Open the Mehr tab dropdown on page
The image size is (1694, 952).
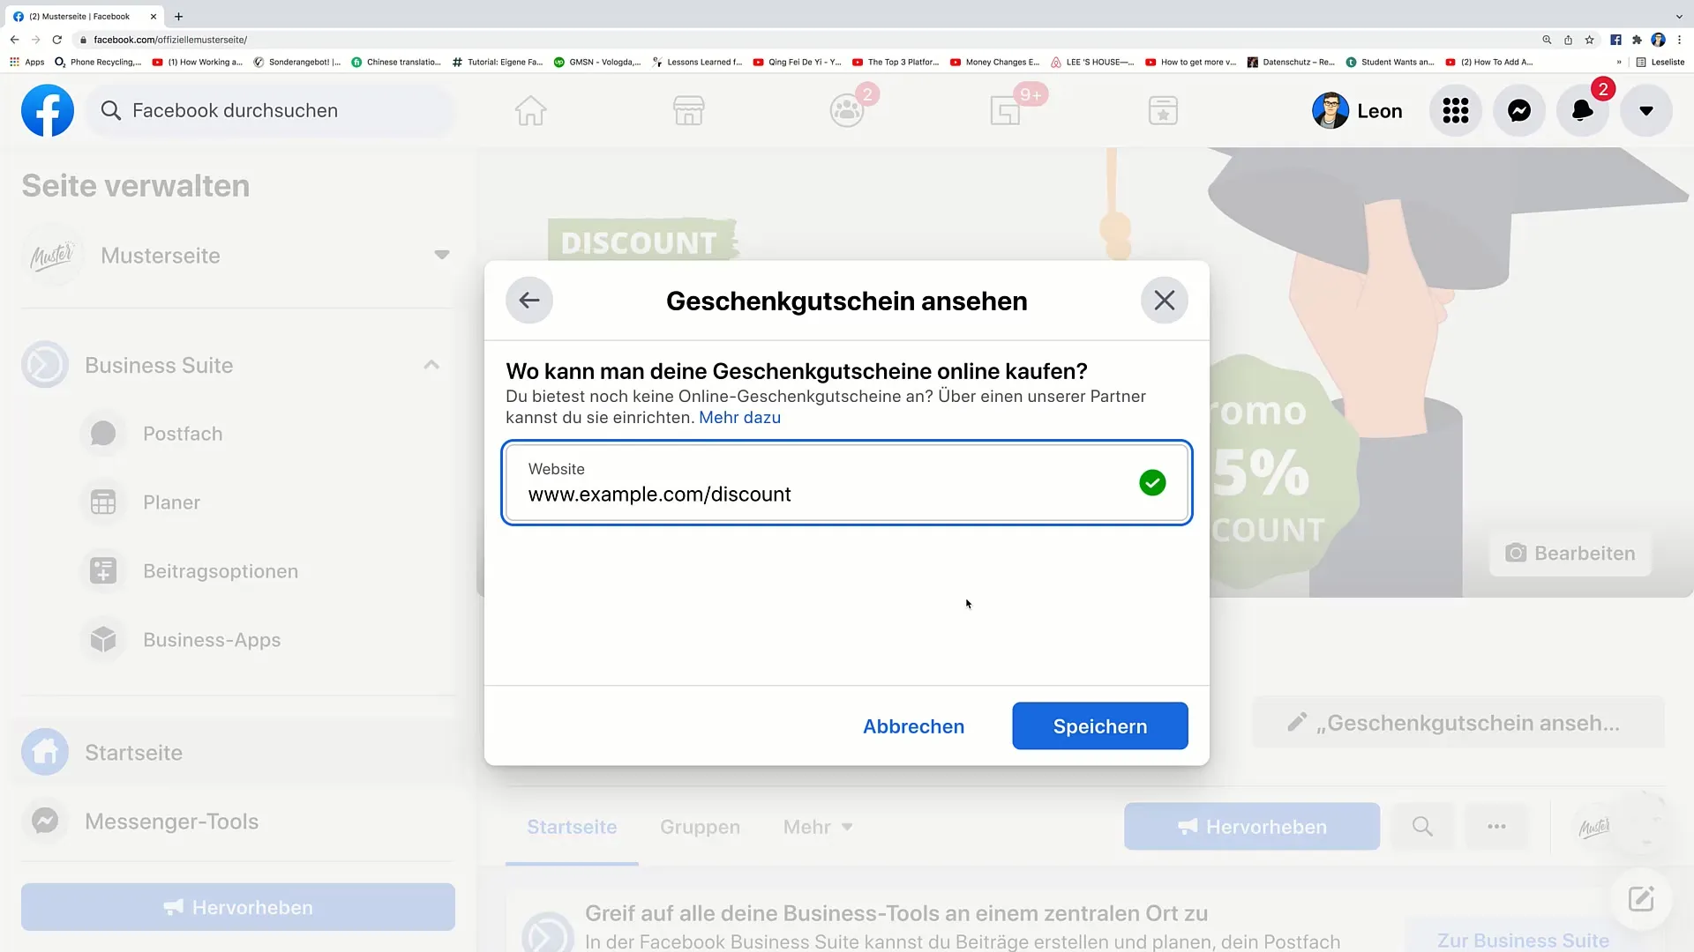(818, 827)
